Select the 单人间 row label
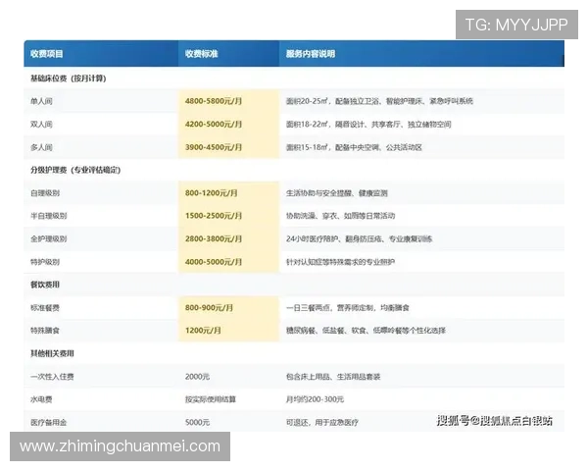 click(x=41, y=101)
